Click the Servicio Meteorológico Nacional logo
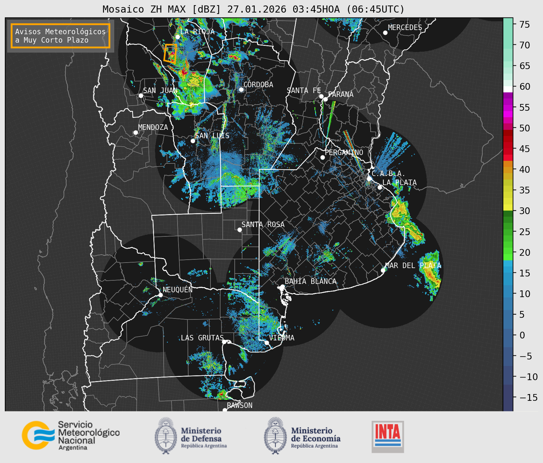543x463 pixels. tap(70, 435)
